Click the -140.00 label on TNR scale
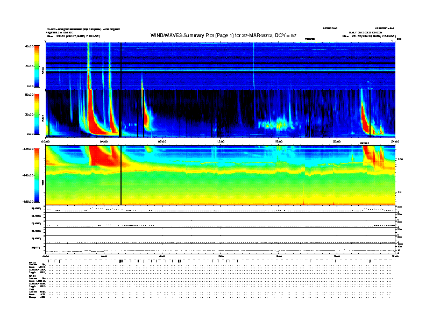The image size is (426, 329). (28, 175)
